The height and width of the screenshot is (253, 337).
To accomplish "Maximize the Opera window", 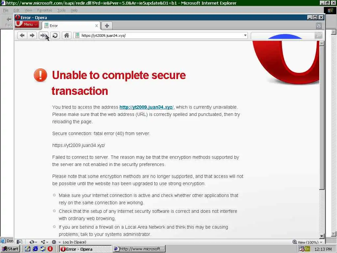I will 315,17.
